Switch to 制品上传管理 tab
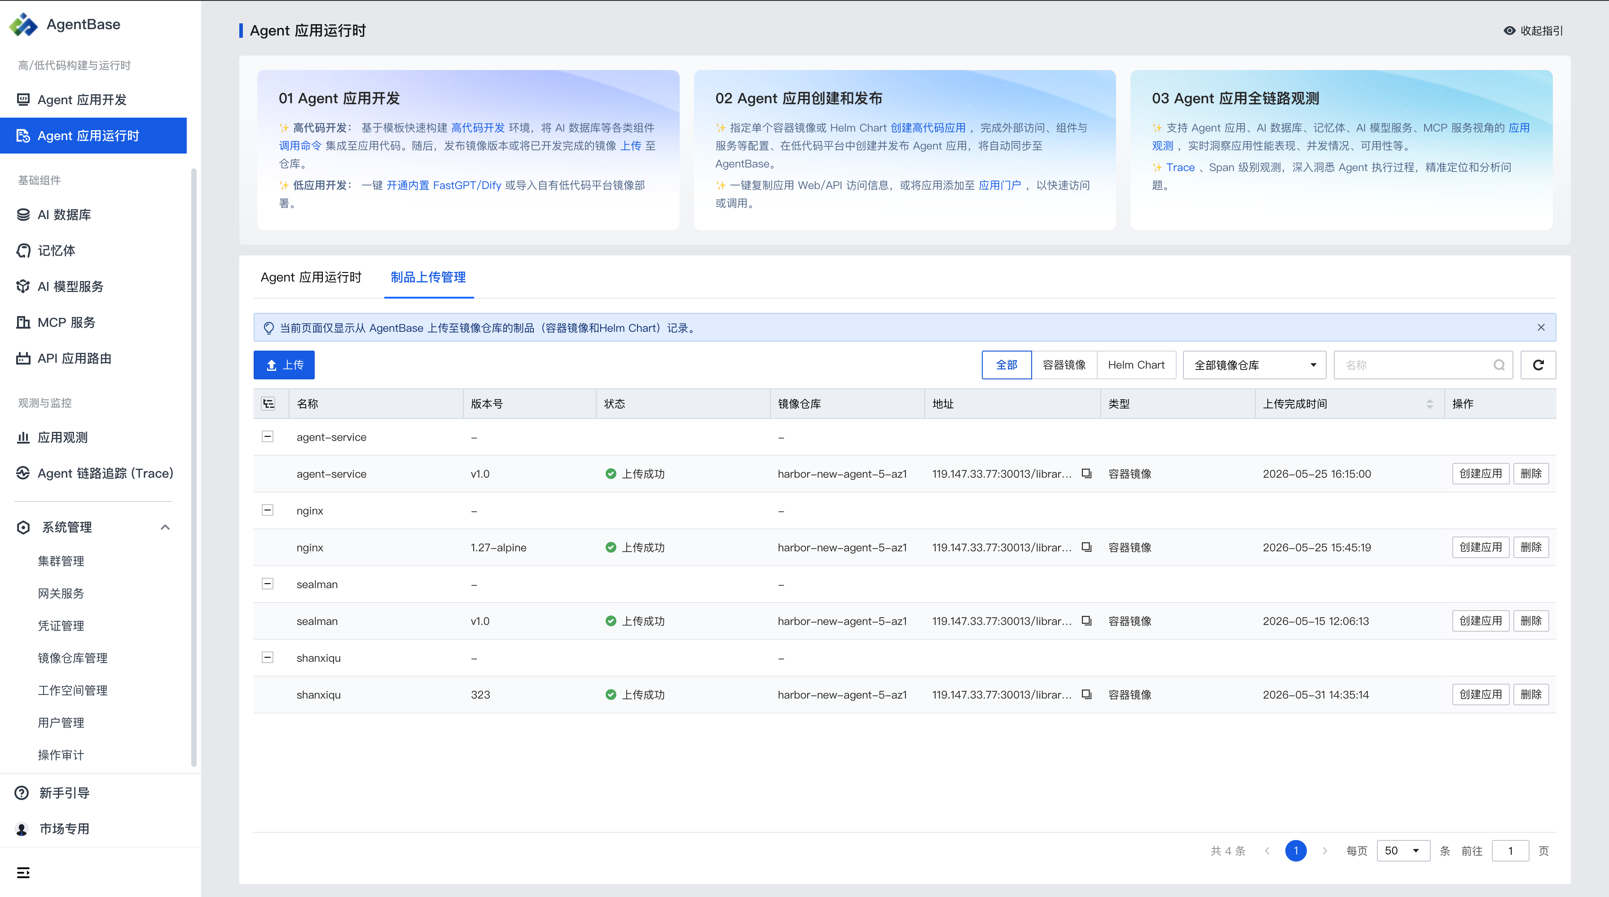The image size is (1609, 897). coord(428,277)
